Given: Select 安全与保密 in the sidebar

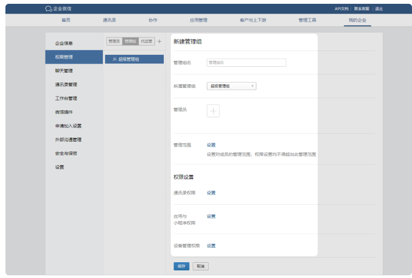Looking at the screenshot, I should [66, 153].
